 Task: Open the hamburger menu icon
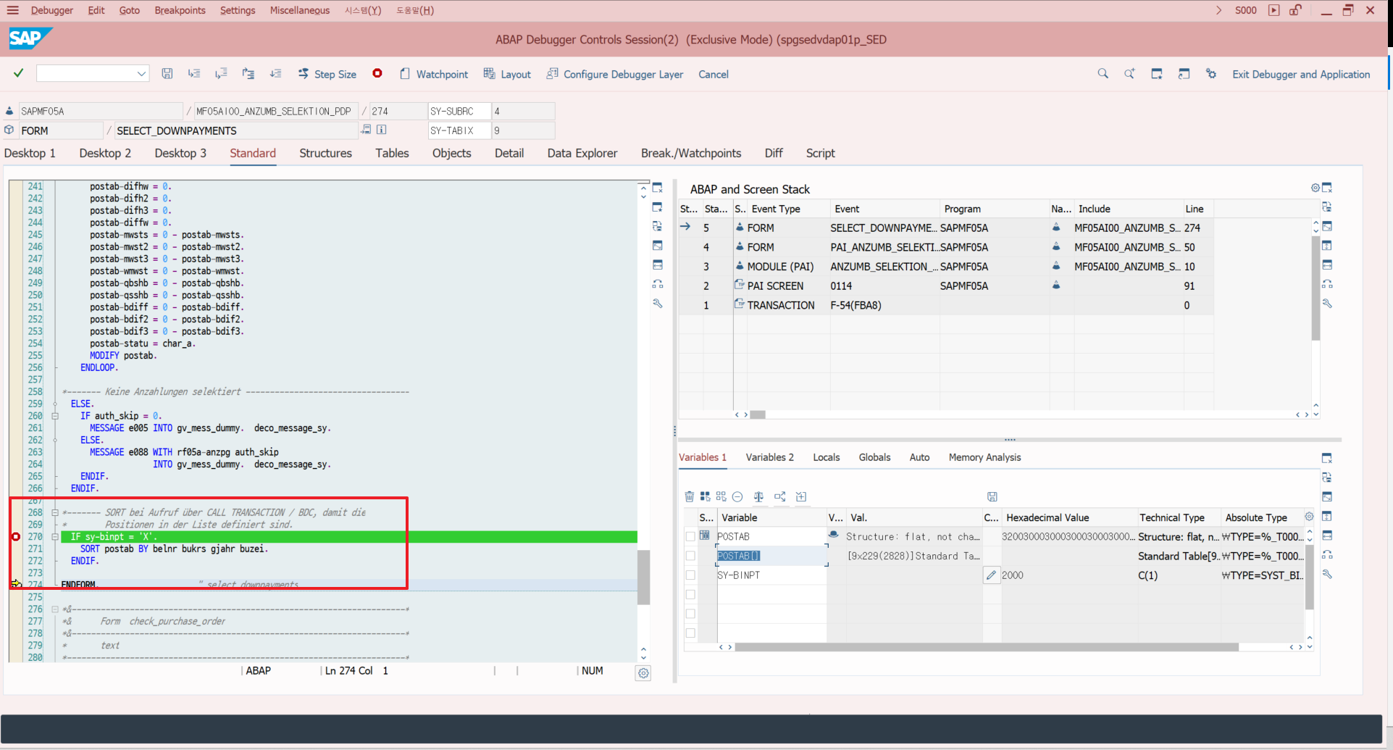(x=12, y=10)
